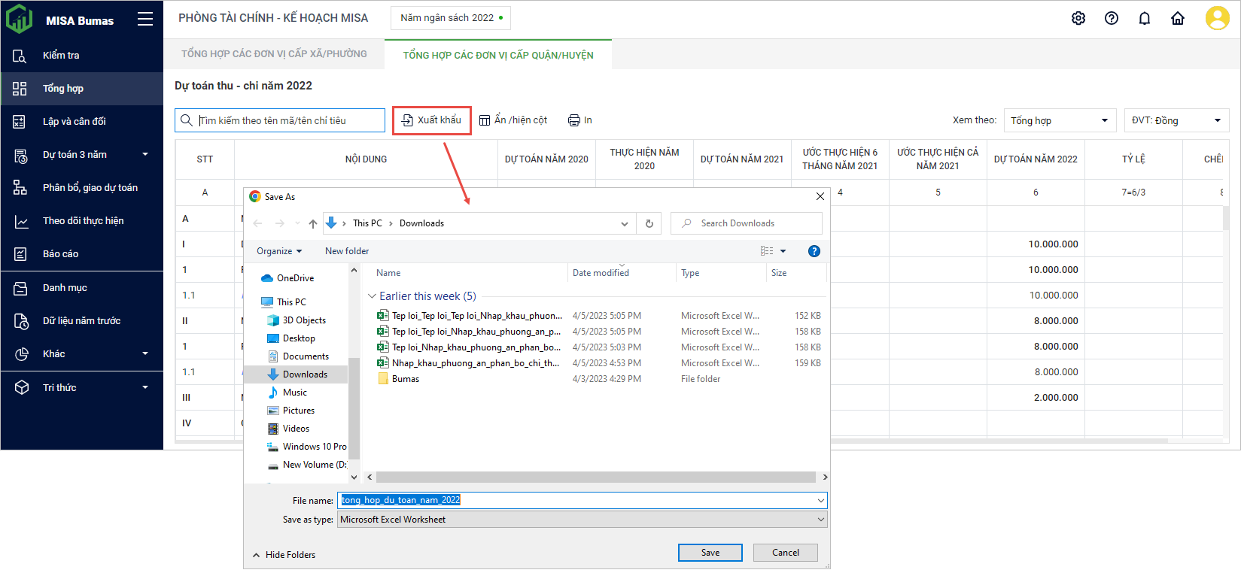Switch to 'Tổng hợp các đơn vị cấp xã/phường' tab
Screen dimensions: 1241x579
274,54
